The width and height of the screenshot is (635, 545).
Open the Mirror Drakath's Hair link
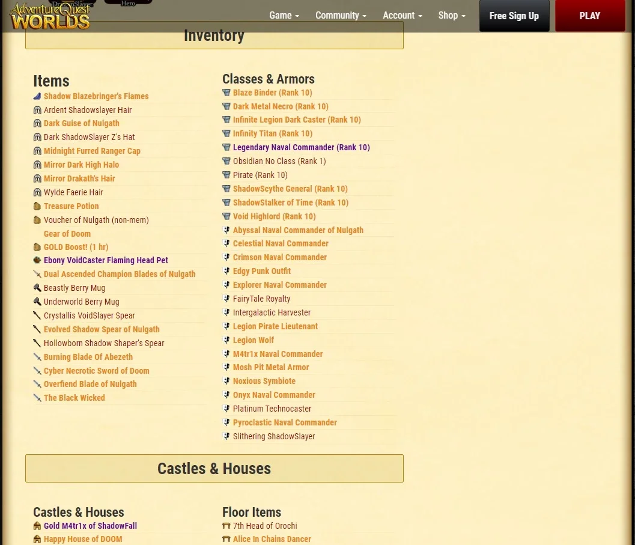tap(79, 178)
